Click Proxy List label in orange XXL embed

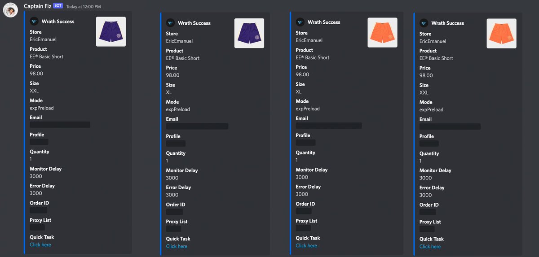click(430, 222)
